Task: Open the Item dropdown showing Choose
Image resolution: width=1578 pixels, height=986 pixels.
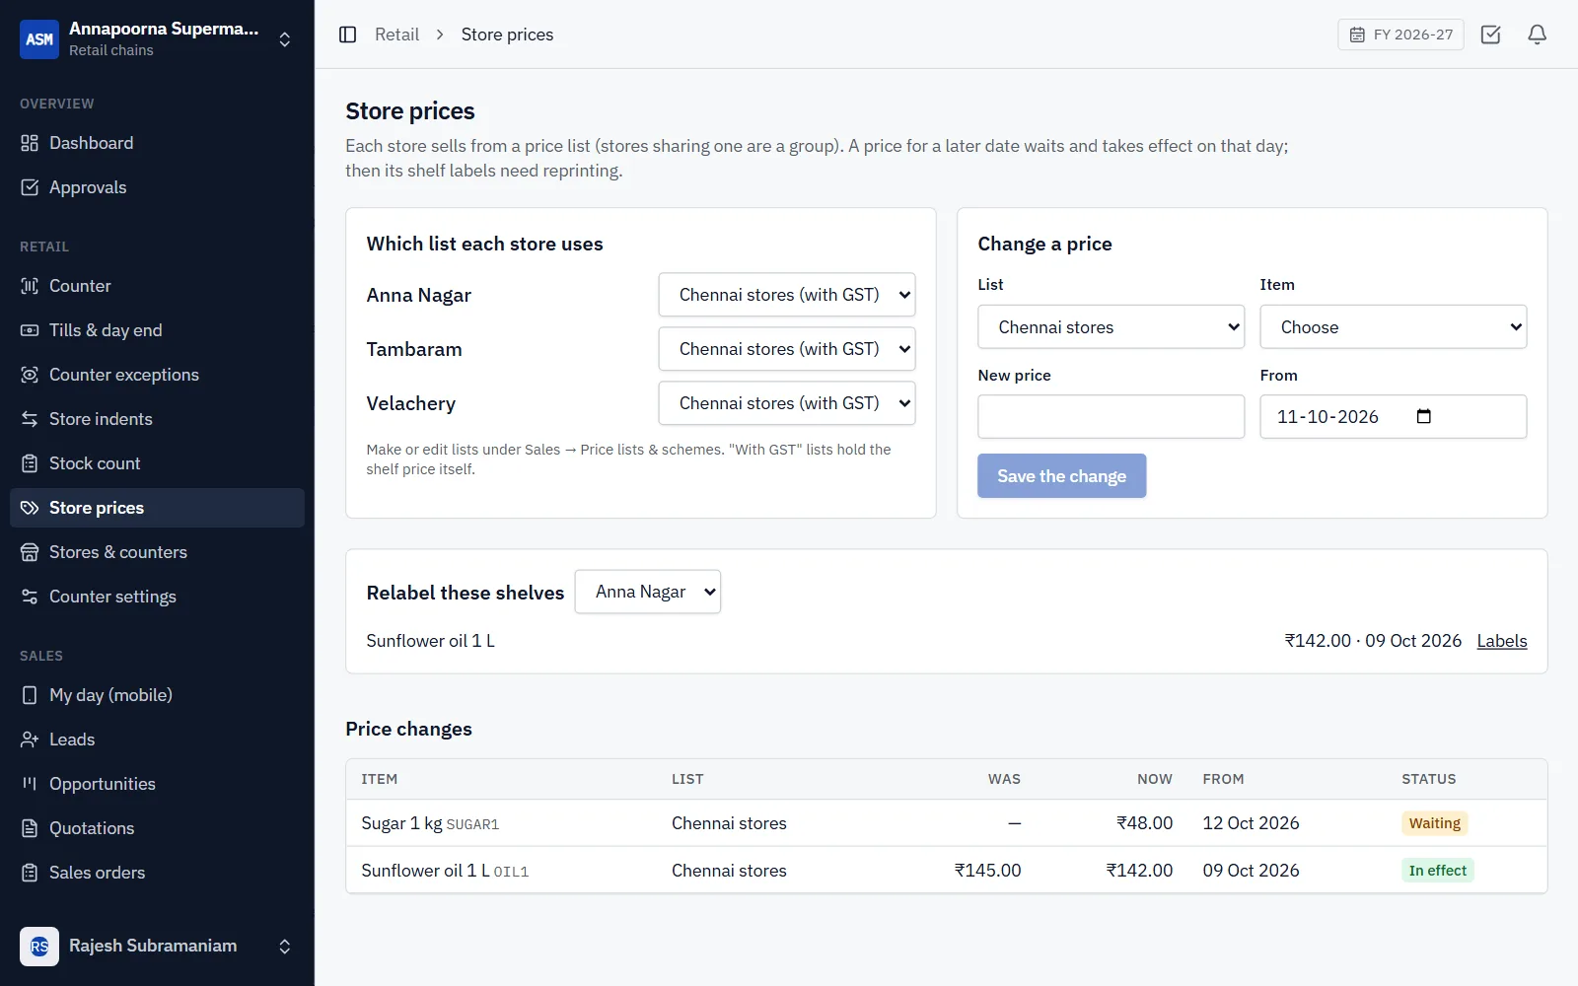Action: pyautogui.click(x=1394, y=327)
